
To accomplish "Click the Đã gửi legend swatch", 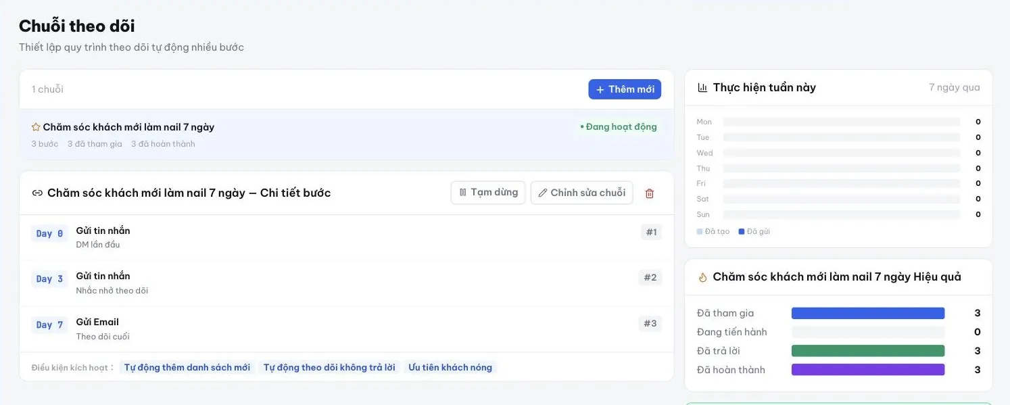I will (742, 232).
